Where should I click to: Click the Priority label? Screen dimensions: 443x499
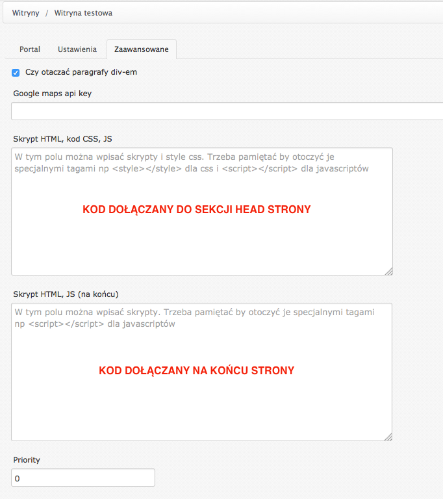point(27,460)
